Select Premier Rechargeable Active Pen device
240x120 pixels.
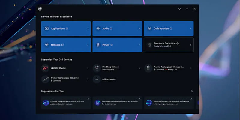coord(65,79)
